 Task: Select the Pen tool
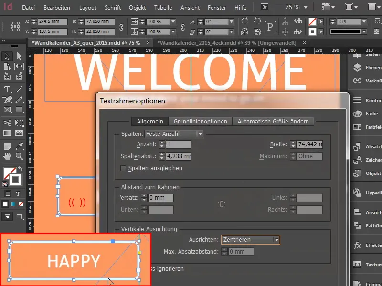coord(7,100)
